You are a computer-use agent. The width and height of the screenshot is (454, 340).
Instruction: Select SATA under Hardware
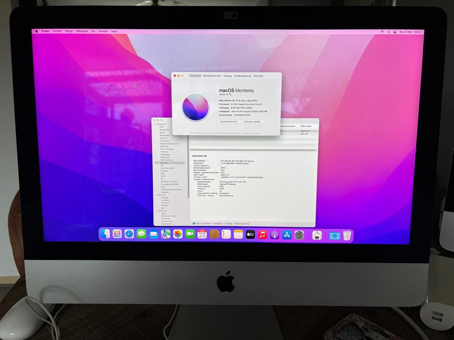click(x=163, y=176)
